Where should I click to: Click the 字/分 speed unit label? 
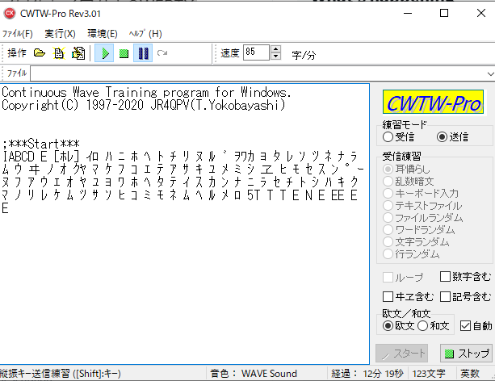click(x=304, y=55)
